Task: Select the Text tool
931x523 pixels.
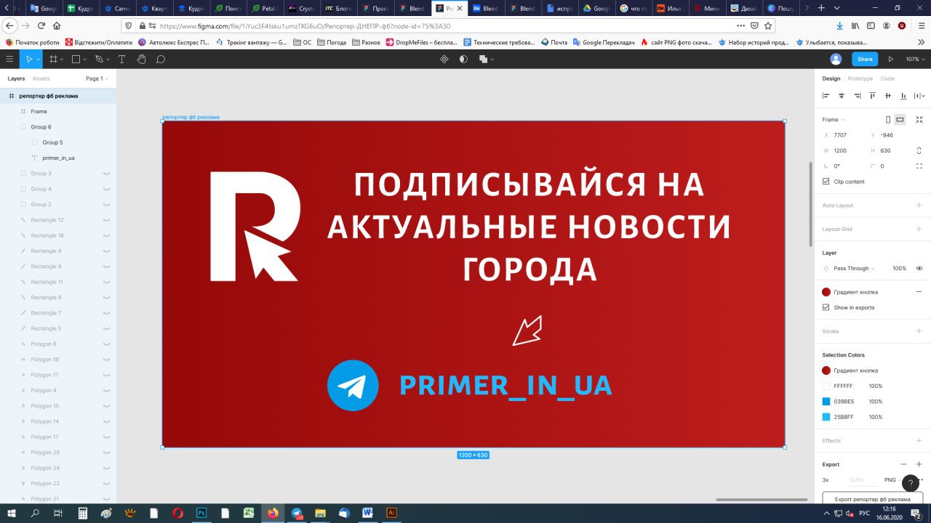Action: (121, 59)
